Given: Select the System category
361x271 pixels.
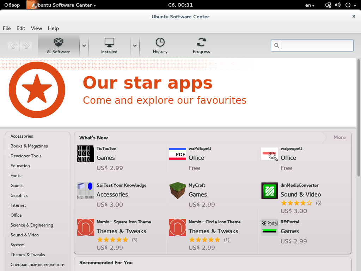Looking at the screenshot, I should coord(18,245).
